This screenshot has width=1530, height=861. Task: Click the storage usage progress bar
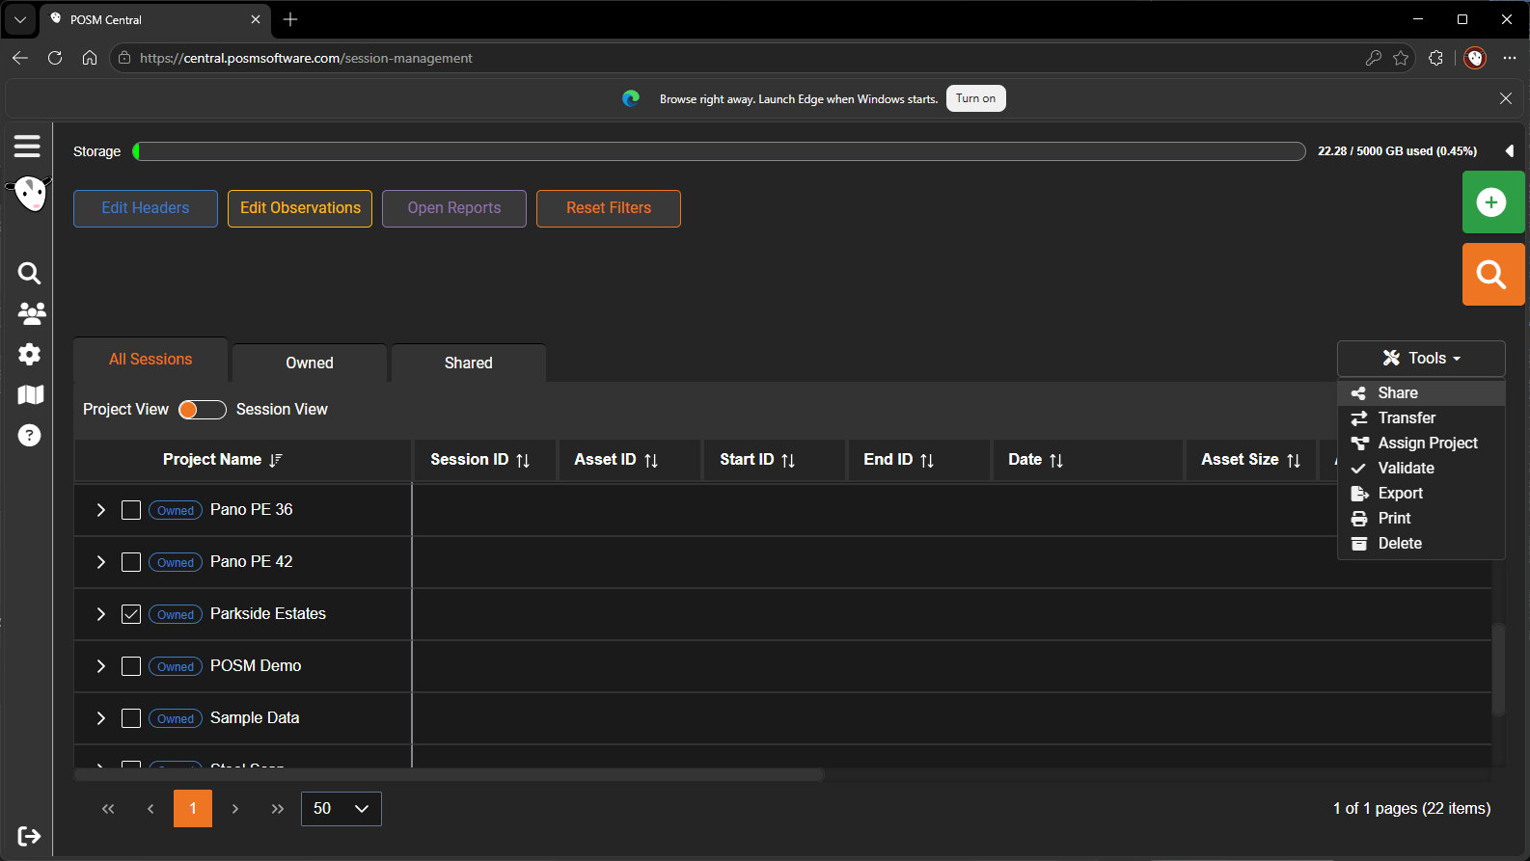click(720, 151)
